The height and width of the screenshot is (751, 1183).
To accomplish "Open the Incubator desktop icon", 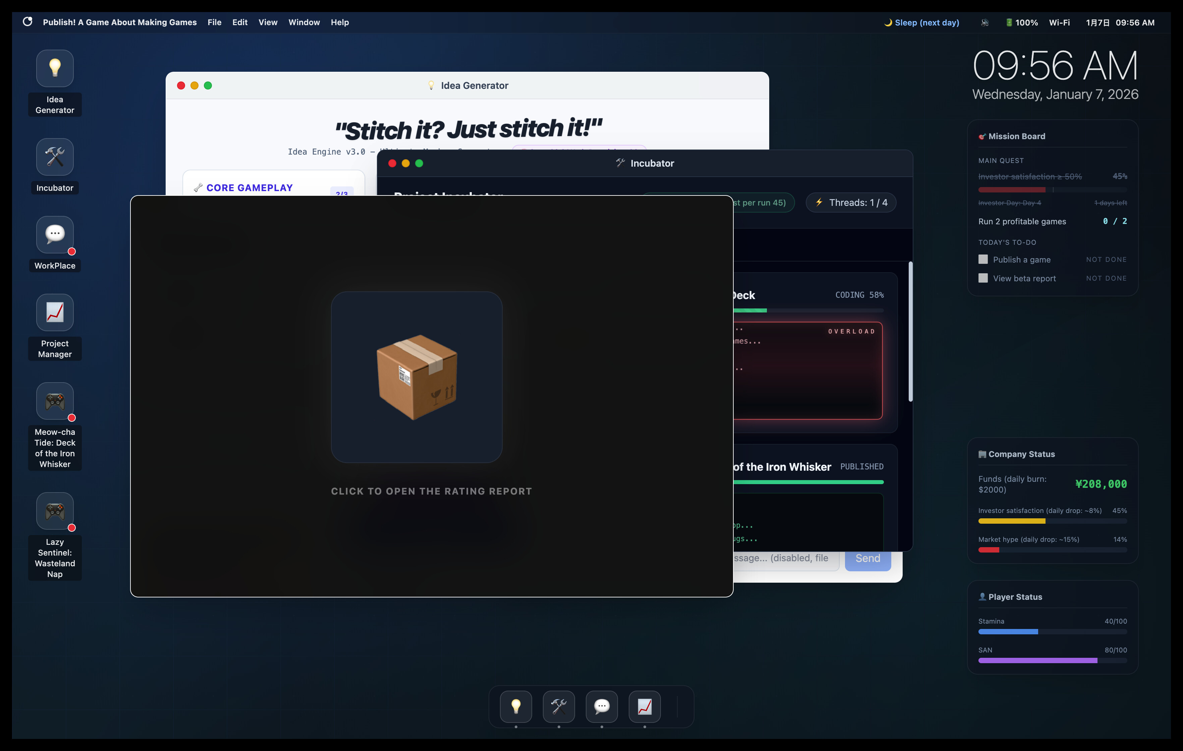I will [54, 157].
